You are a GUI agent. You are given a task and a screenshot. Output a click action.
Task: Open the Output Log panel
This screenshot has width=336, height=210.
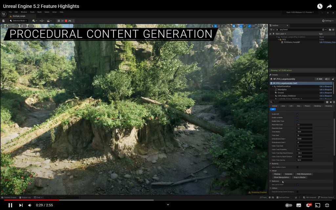[26, 197]
